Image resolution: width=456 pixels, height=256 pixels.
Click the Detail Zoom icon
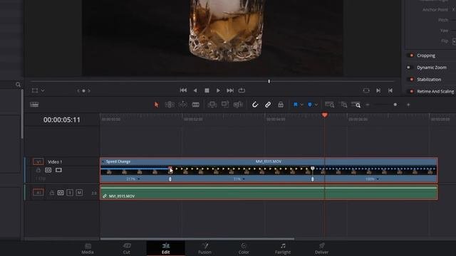pos(343,105)
